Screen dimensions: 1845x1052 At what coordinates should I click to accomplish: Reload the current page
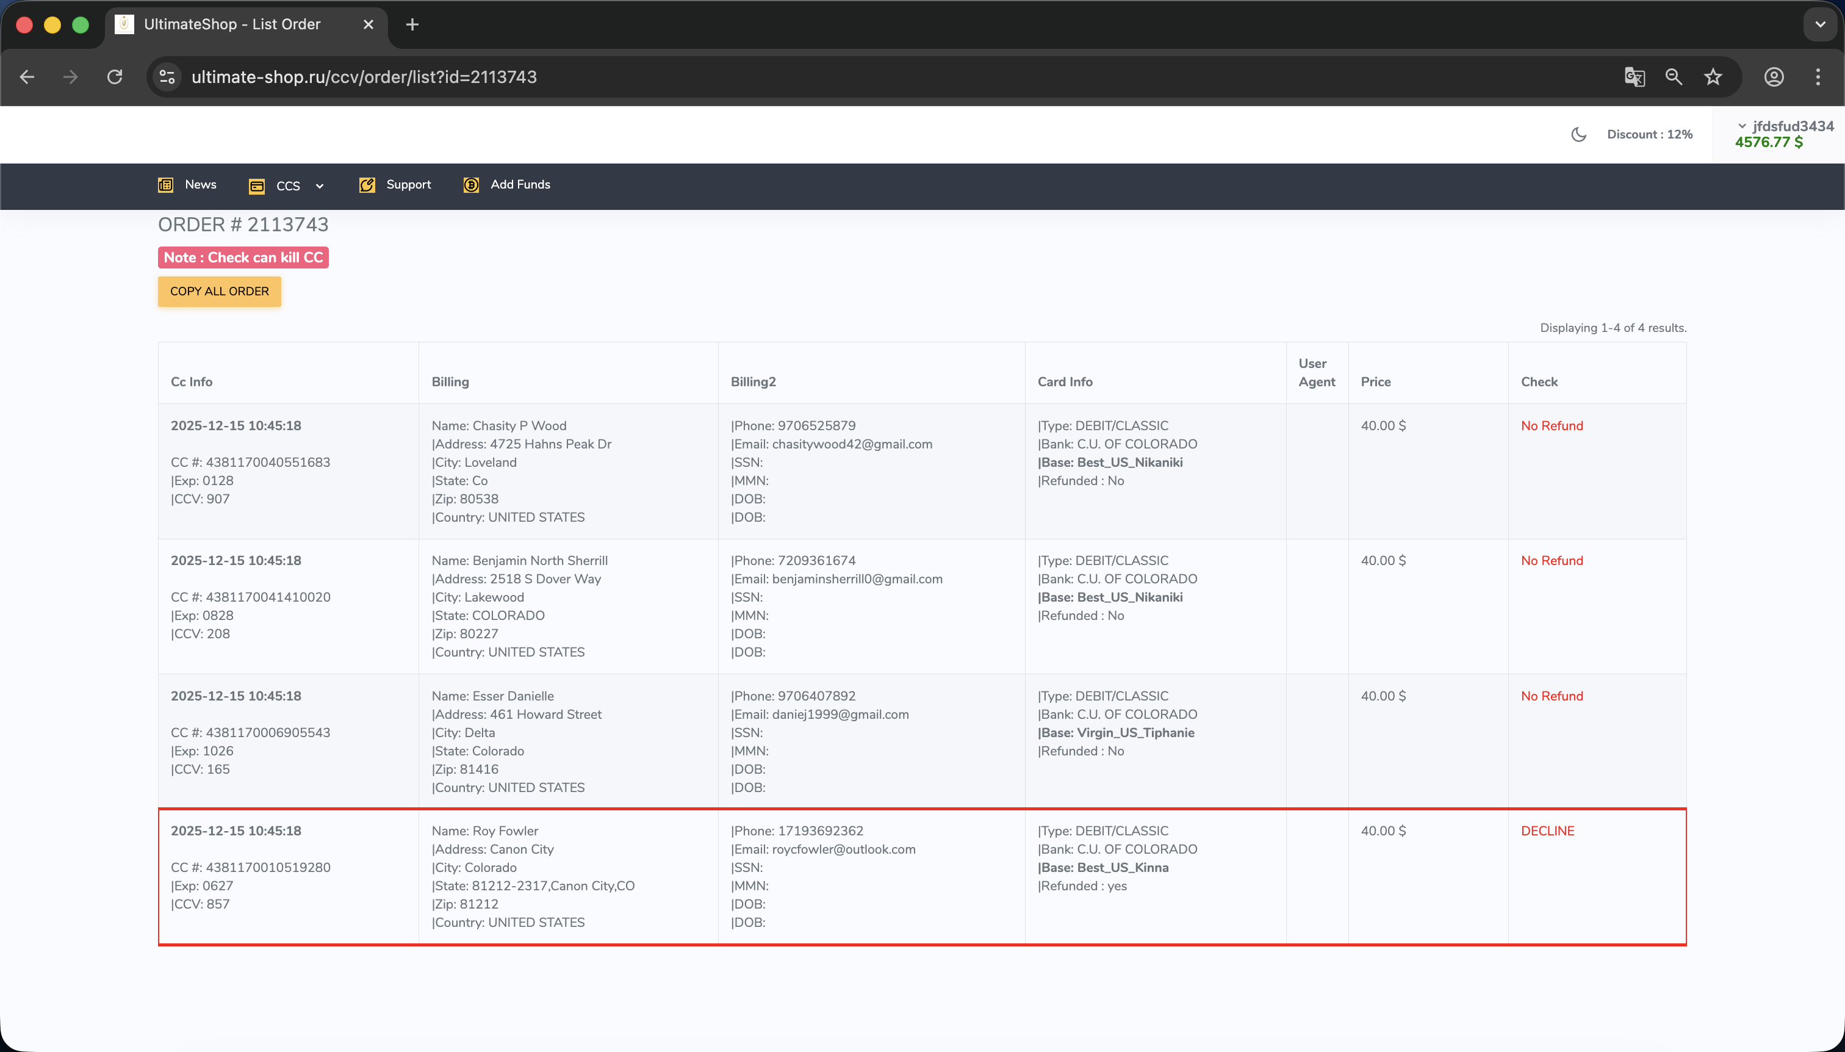(x=115, y=77)
